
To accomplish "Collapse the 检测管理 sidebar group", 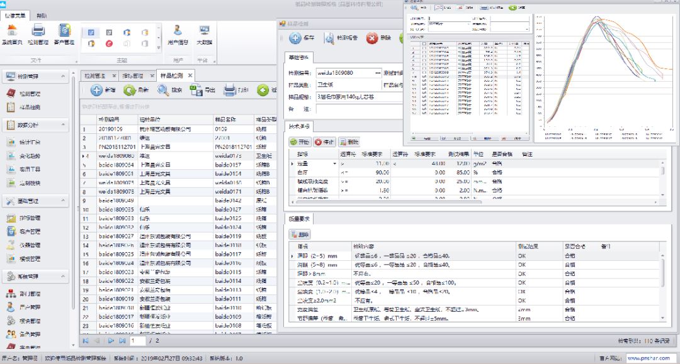I will (x=63, y=76).
